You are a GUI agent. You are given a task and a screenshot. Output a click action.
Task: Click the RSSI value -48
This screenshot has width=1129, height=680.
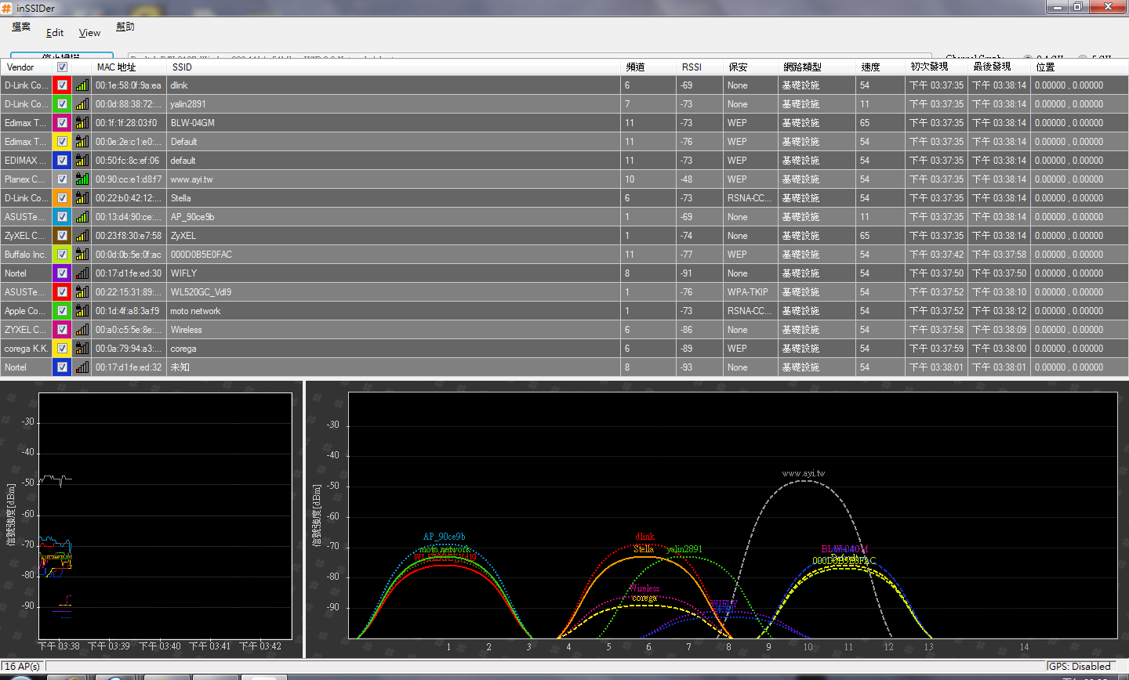(x=699, y=179)
